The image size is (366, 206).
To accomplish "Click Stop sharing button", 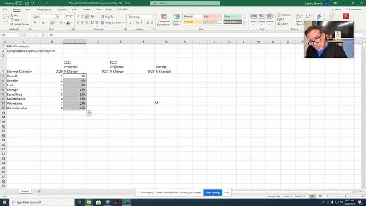I will click(x=213, y=193).
